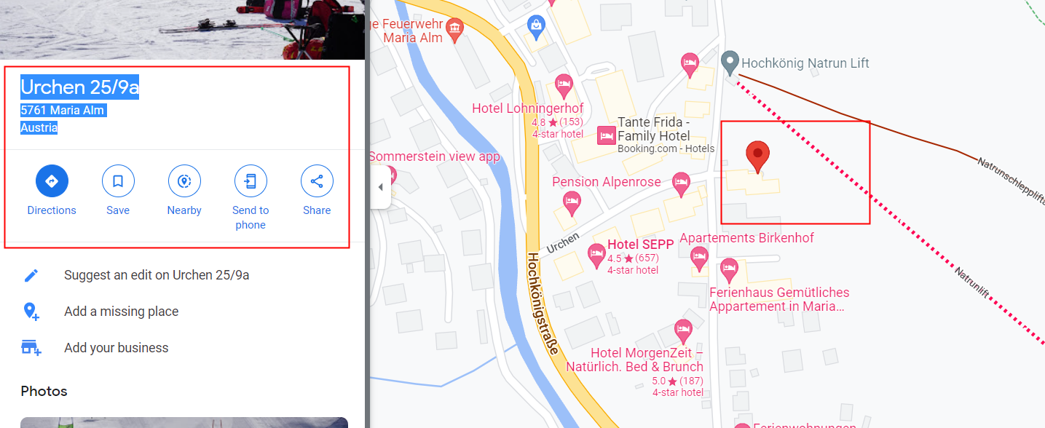Open Hotel Lohningerhof map marker
This screenshot has width=1045, height=428.
(x=564, y=85)
